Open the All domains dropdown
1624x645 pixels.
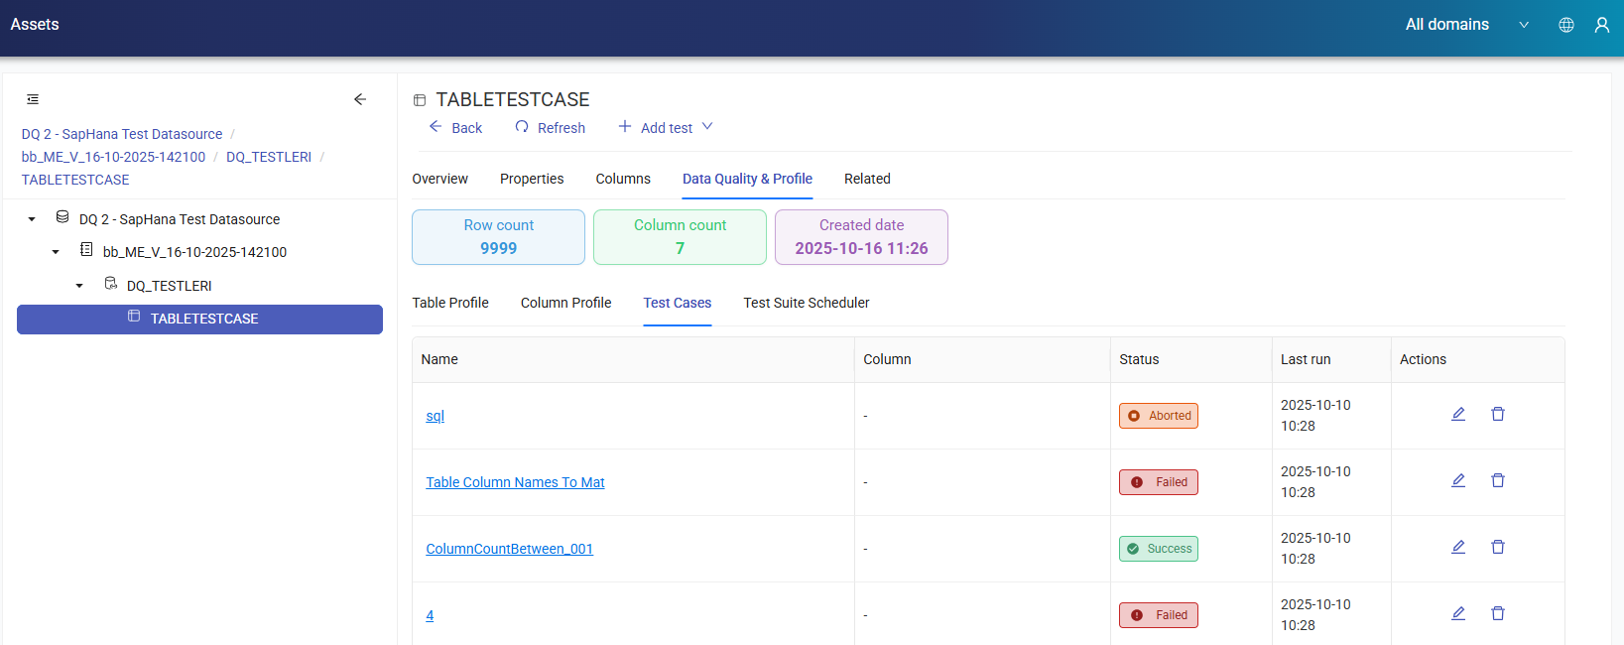[x=1466, y=25]
